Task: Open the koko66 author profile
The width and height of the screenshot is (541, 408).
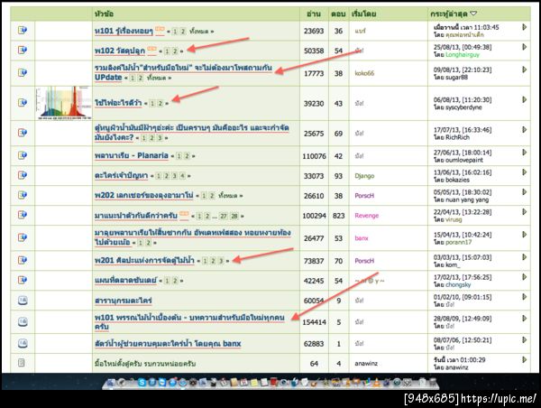Action: [364, 73]
